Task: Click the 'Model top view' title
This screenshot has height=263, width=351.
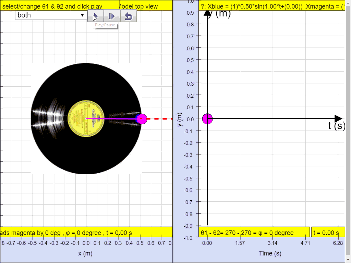Action: (138, 7)
